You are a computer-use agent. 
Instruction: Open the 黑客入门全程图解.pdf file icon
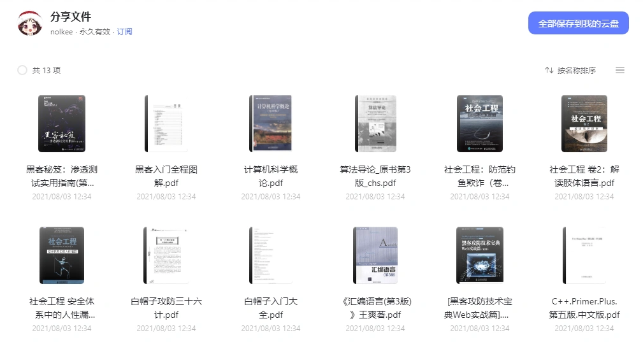pos(166,124)
